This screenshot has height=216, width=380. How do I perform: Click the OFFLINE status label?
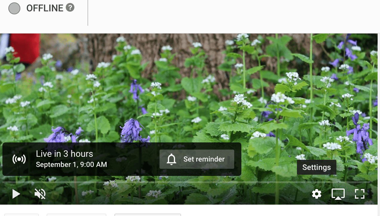click(45, 8)
